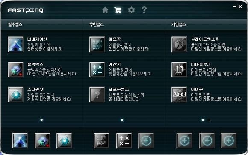Open the 메모장 notepad app icon
The height and width of the screenshot is (155, 248).
(x=97, y=45)
